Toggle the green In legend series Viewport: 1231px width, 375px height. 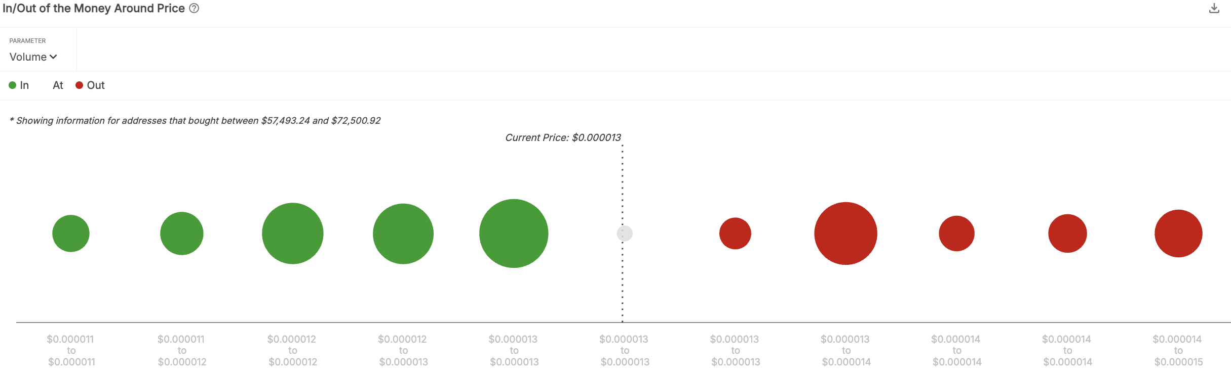point(19,85)
